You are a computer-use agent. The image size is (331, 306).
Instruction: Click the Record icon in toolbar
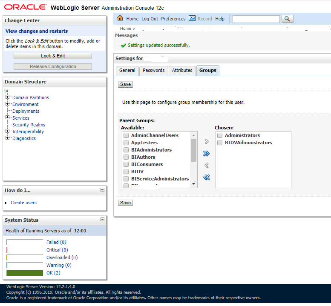(x=192, y=18)
